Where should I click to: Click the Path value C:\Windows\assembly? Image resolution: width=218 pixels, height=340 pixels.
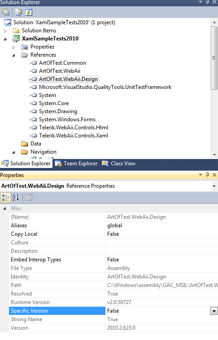point(162,285)
